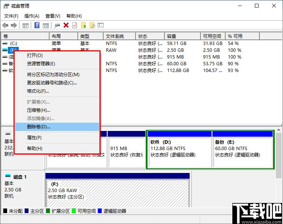Open the 帮助(H) menu bar item
The height and width of the screenshot is (224, 283).
[74, 16]
